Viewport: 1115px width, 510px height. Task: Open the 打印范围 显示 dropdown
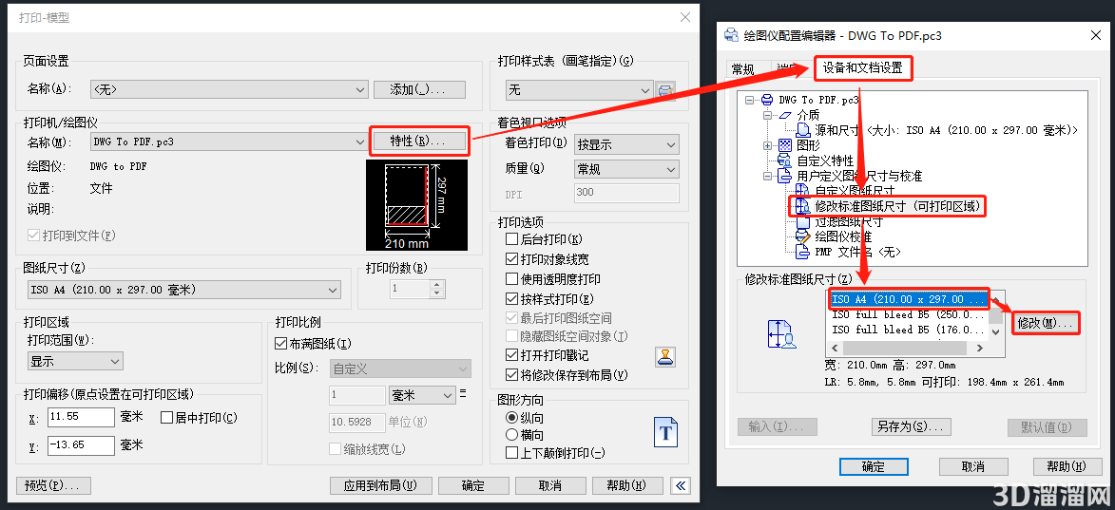(75, 361)
